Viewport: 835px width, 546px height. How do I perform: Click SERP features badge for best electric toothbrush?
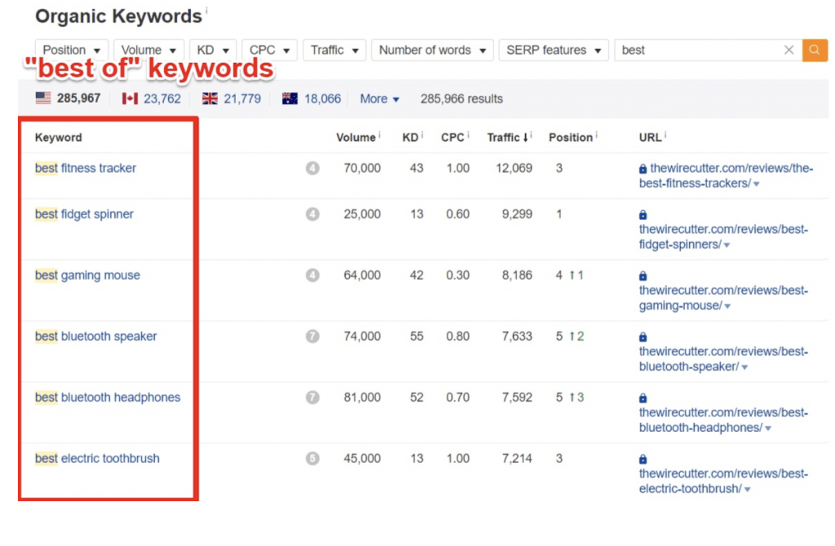(312, 459)
